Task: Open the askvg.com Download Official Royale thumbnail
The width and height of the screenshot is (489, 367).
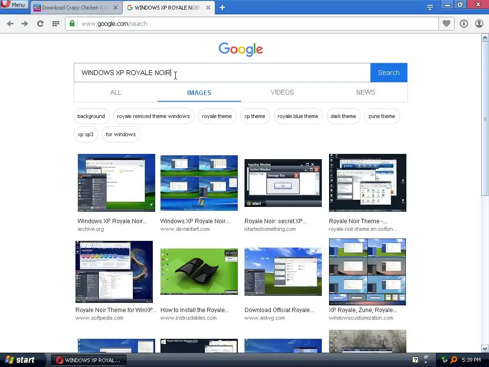Action: 283,271
